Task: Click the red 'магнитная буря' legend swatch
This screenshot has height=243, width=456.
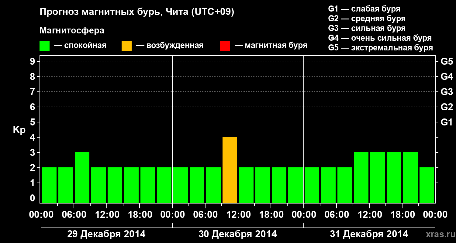Action: click(x=225, y=46)
